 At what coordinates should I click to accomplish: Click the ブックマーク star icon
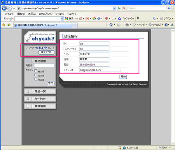[x=119, y=19]
